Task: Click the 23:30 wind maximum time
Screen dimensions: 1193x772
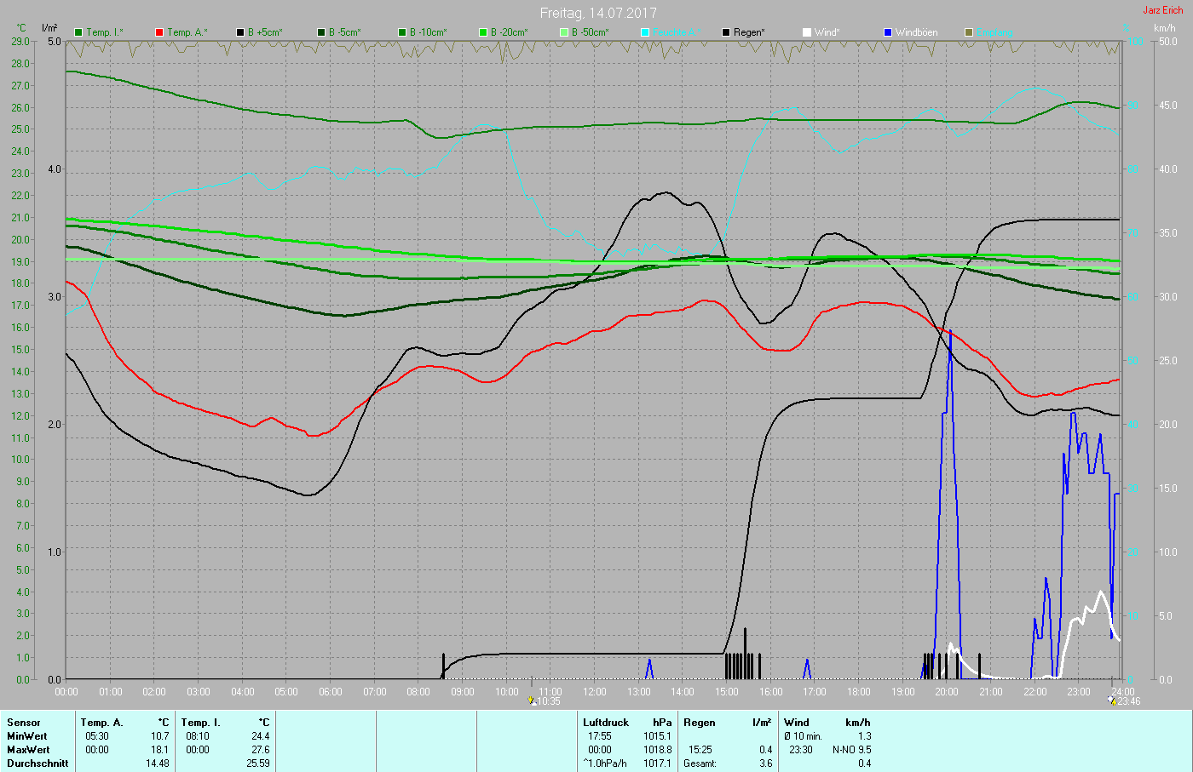Action: [x=801, y=750]
